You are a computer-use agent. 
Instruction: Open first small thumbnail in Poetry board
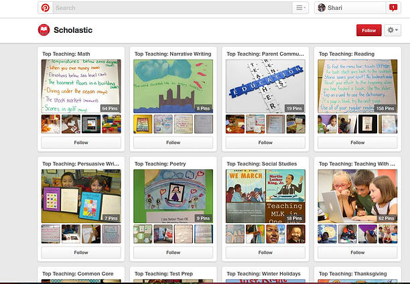[x=143, y=234]
